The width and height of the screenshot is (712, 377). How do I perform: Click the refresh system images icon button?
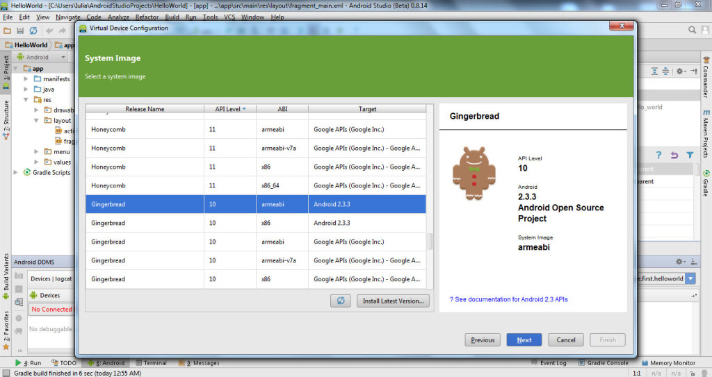coord(341,301)
